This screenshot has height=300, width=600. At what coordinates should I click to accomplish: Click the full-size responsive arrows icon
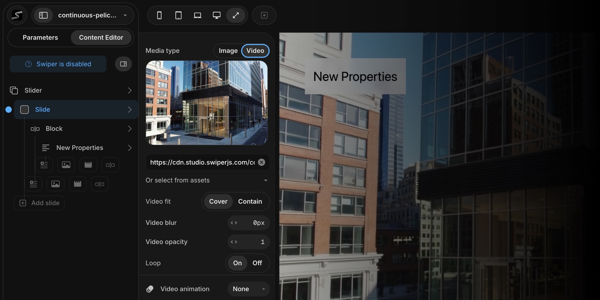click(x=236, y=15)
